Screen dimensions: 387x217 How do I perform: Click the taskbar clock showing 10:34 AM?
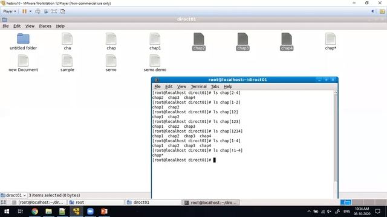point(362,212)
